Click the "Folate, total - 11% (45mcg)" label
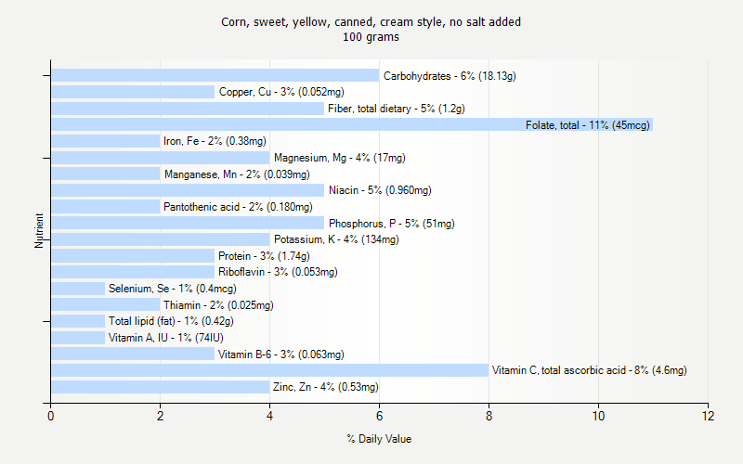 (588, 125)
